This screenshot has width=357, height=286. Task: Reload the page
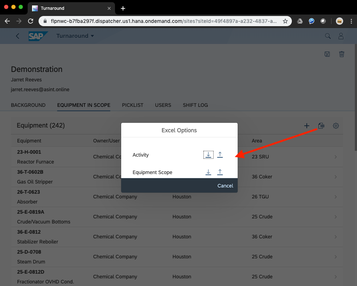(x=31, y=21)
